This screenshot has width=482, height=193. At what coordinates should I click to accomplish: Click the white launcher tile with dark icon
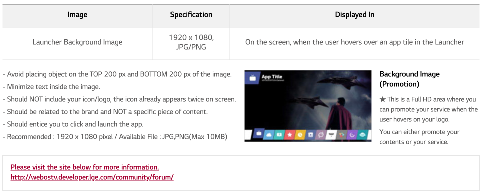tap(331, 135)
